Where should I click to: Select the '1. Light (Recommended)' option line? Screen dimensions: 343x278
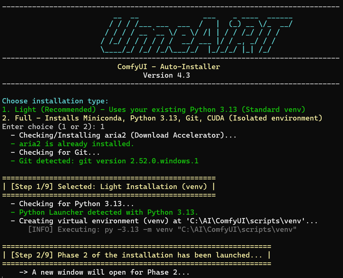(x=153, y=109)
